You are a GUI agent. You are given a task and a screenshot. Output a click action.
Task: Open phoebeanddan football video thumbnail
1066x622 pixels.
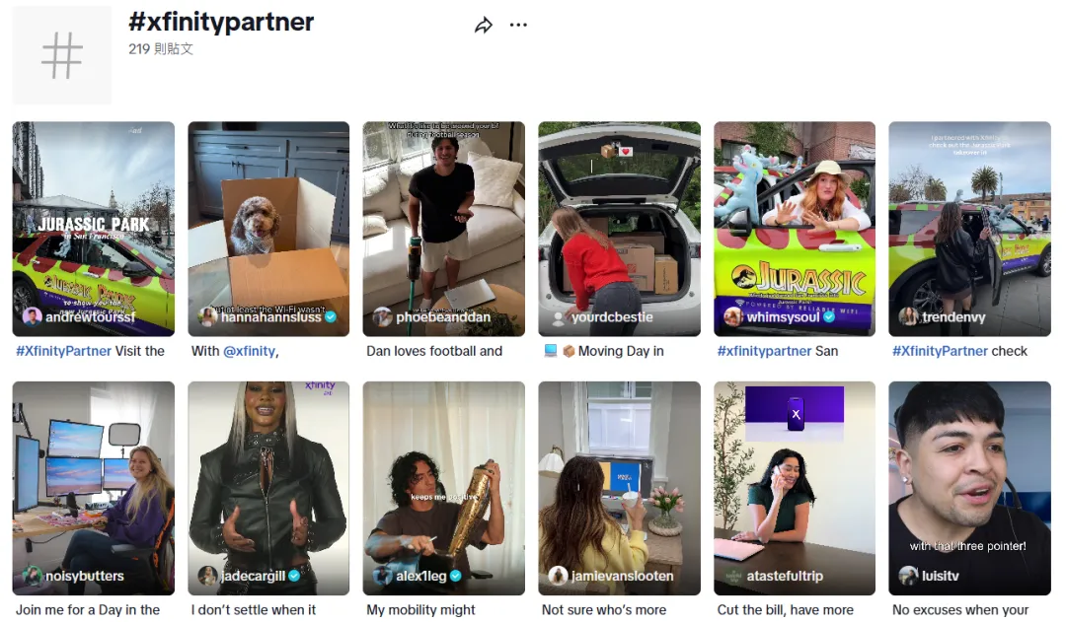444,229
